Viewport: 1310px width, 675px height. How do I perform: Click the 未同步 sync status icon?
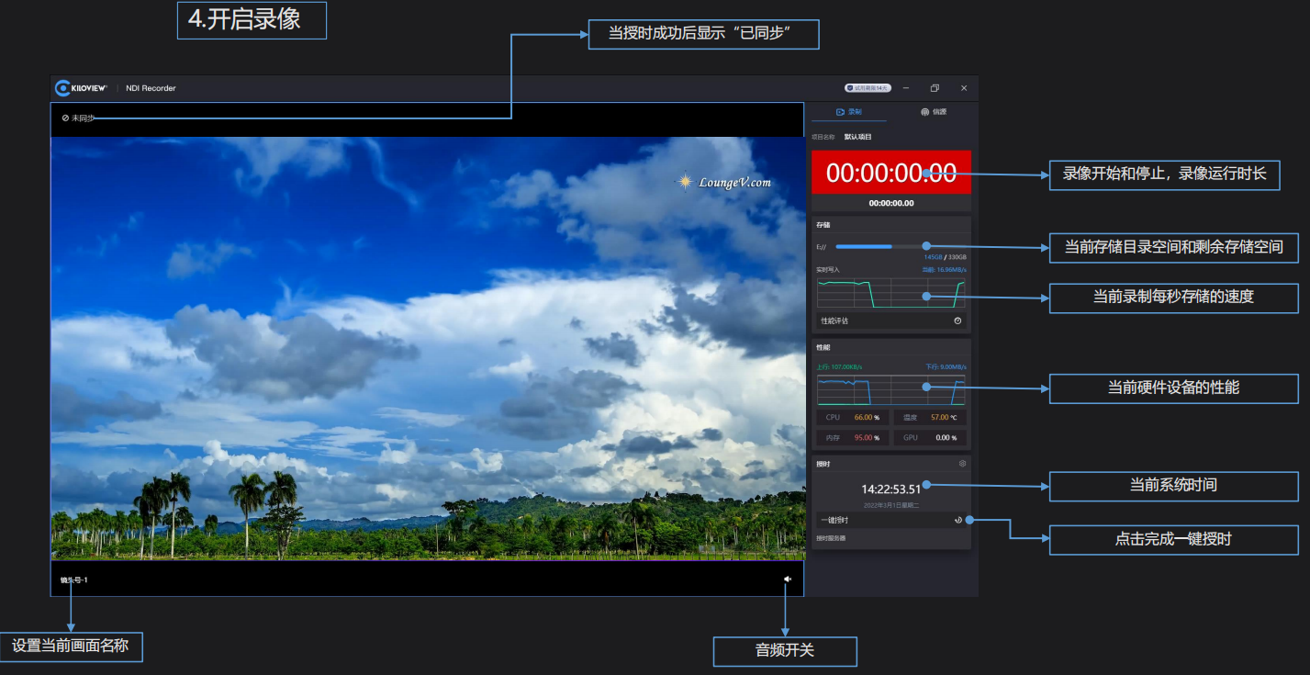pyautogui.click(x=65, y=118)
